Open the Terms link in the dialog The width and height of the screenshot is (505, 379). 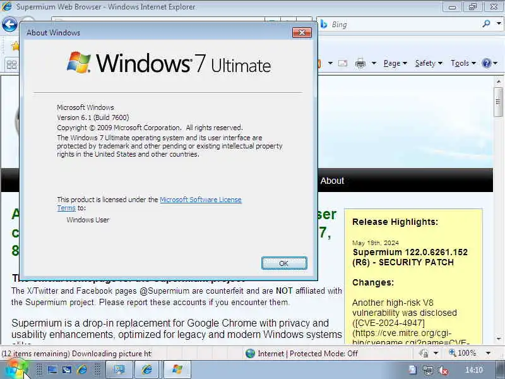click(66, 208)
